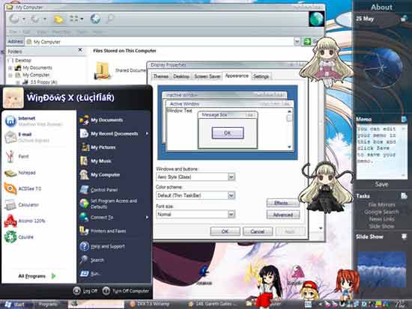Click the Turn Off Computer power icon
The image size is (412, 309).
pyautogui.click(x=106, y=290)
